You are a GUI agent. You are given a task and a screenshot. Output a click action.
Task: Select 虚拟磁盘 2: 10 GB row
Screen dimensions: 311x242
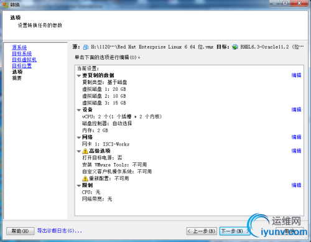tap(104, 96)
